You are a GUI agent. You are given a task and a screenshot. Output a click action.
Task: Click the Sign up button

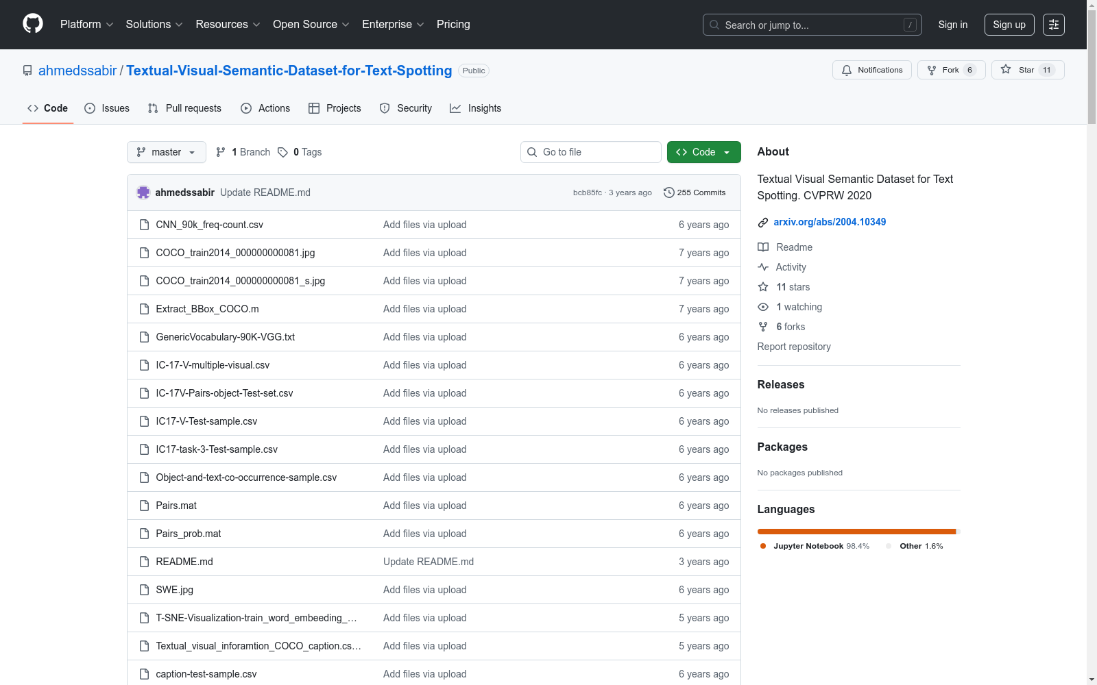1009,25
